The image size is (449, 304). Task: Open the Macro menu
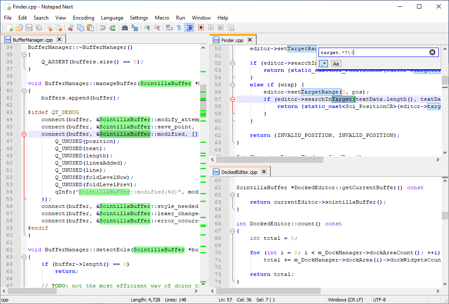(162, 18)
